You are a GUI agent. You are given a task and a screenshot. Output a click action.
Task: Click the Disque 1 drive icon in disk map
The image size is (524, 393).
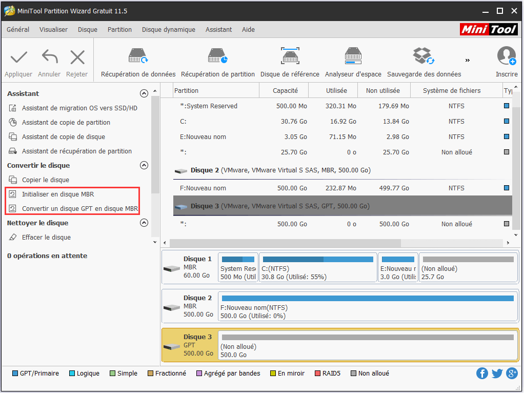tap(172, 268)
